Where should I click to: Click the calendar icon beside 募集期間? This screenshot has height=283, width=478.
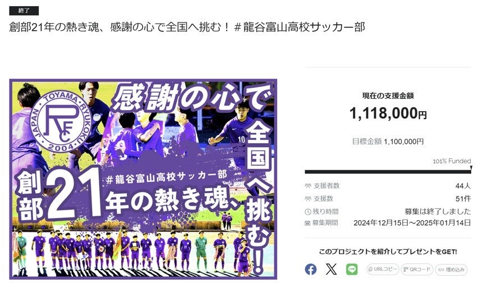pos(307,223)
